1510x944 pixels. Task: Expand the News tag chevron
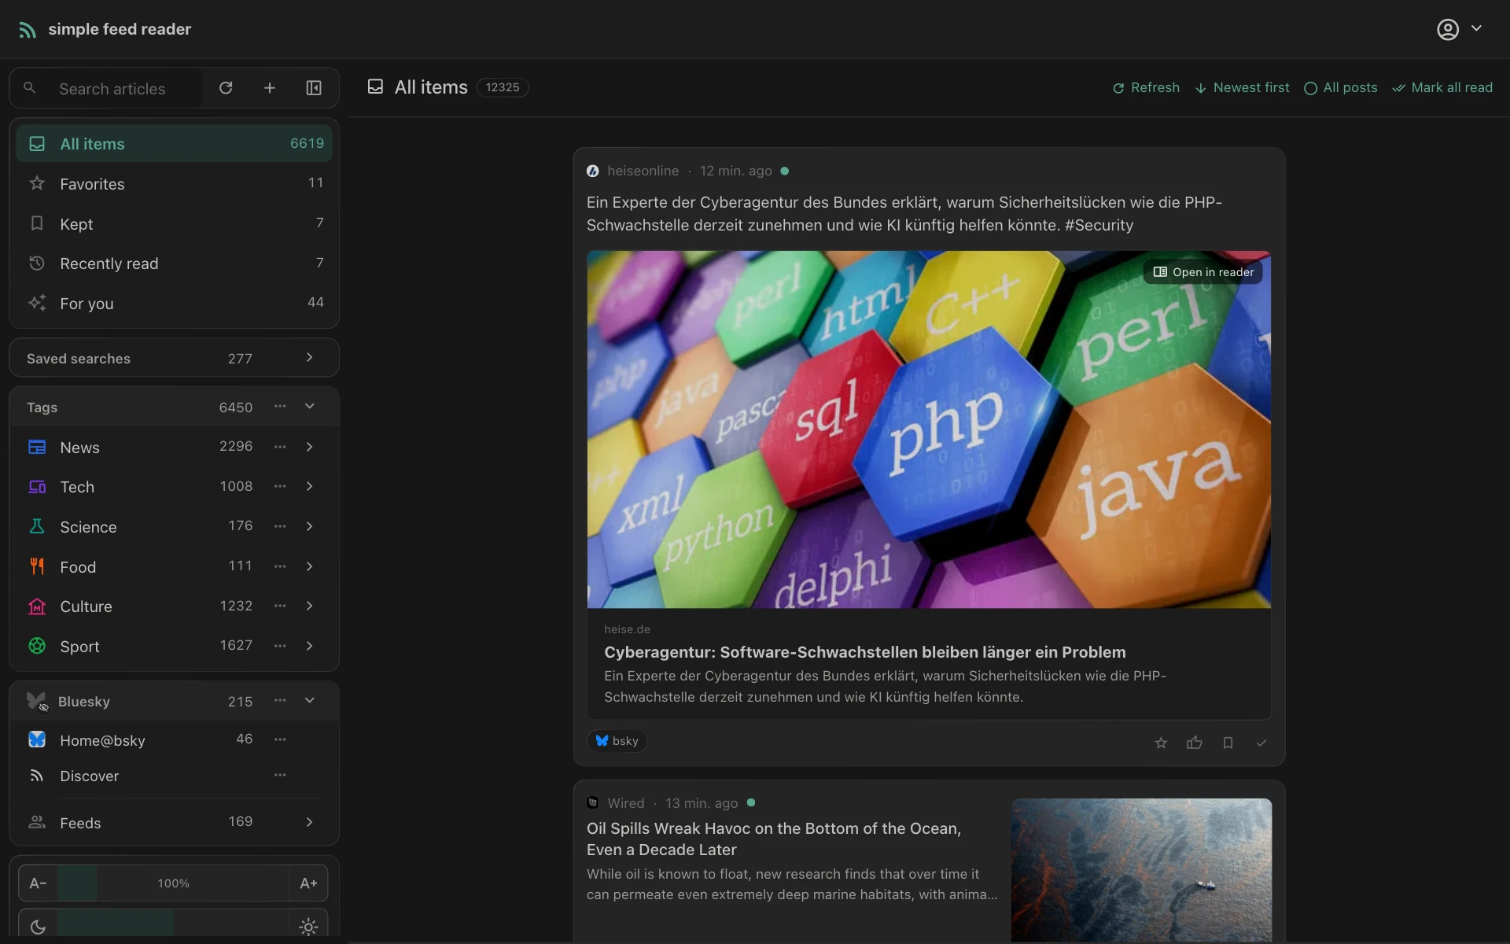point(310,447)
